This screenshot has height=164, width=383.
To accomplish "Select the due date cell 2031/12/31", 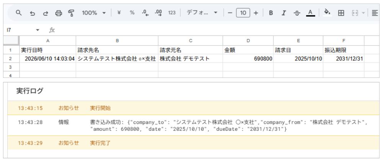I will click(344, 58).
